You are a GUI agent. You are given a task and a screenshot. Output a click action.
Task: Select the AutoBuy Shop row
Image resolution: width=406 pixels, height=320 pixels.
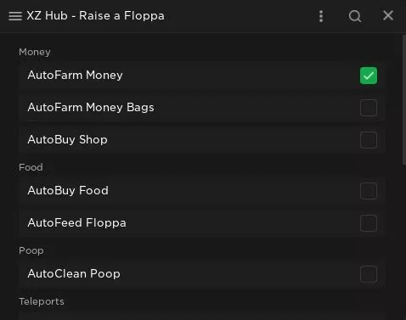(x=201, y=140)
